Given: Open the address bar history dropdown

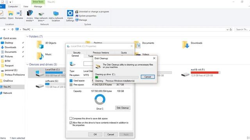Looking at the screenshot, I should pyautogui.click(x=227, y=30).
